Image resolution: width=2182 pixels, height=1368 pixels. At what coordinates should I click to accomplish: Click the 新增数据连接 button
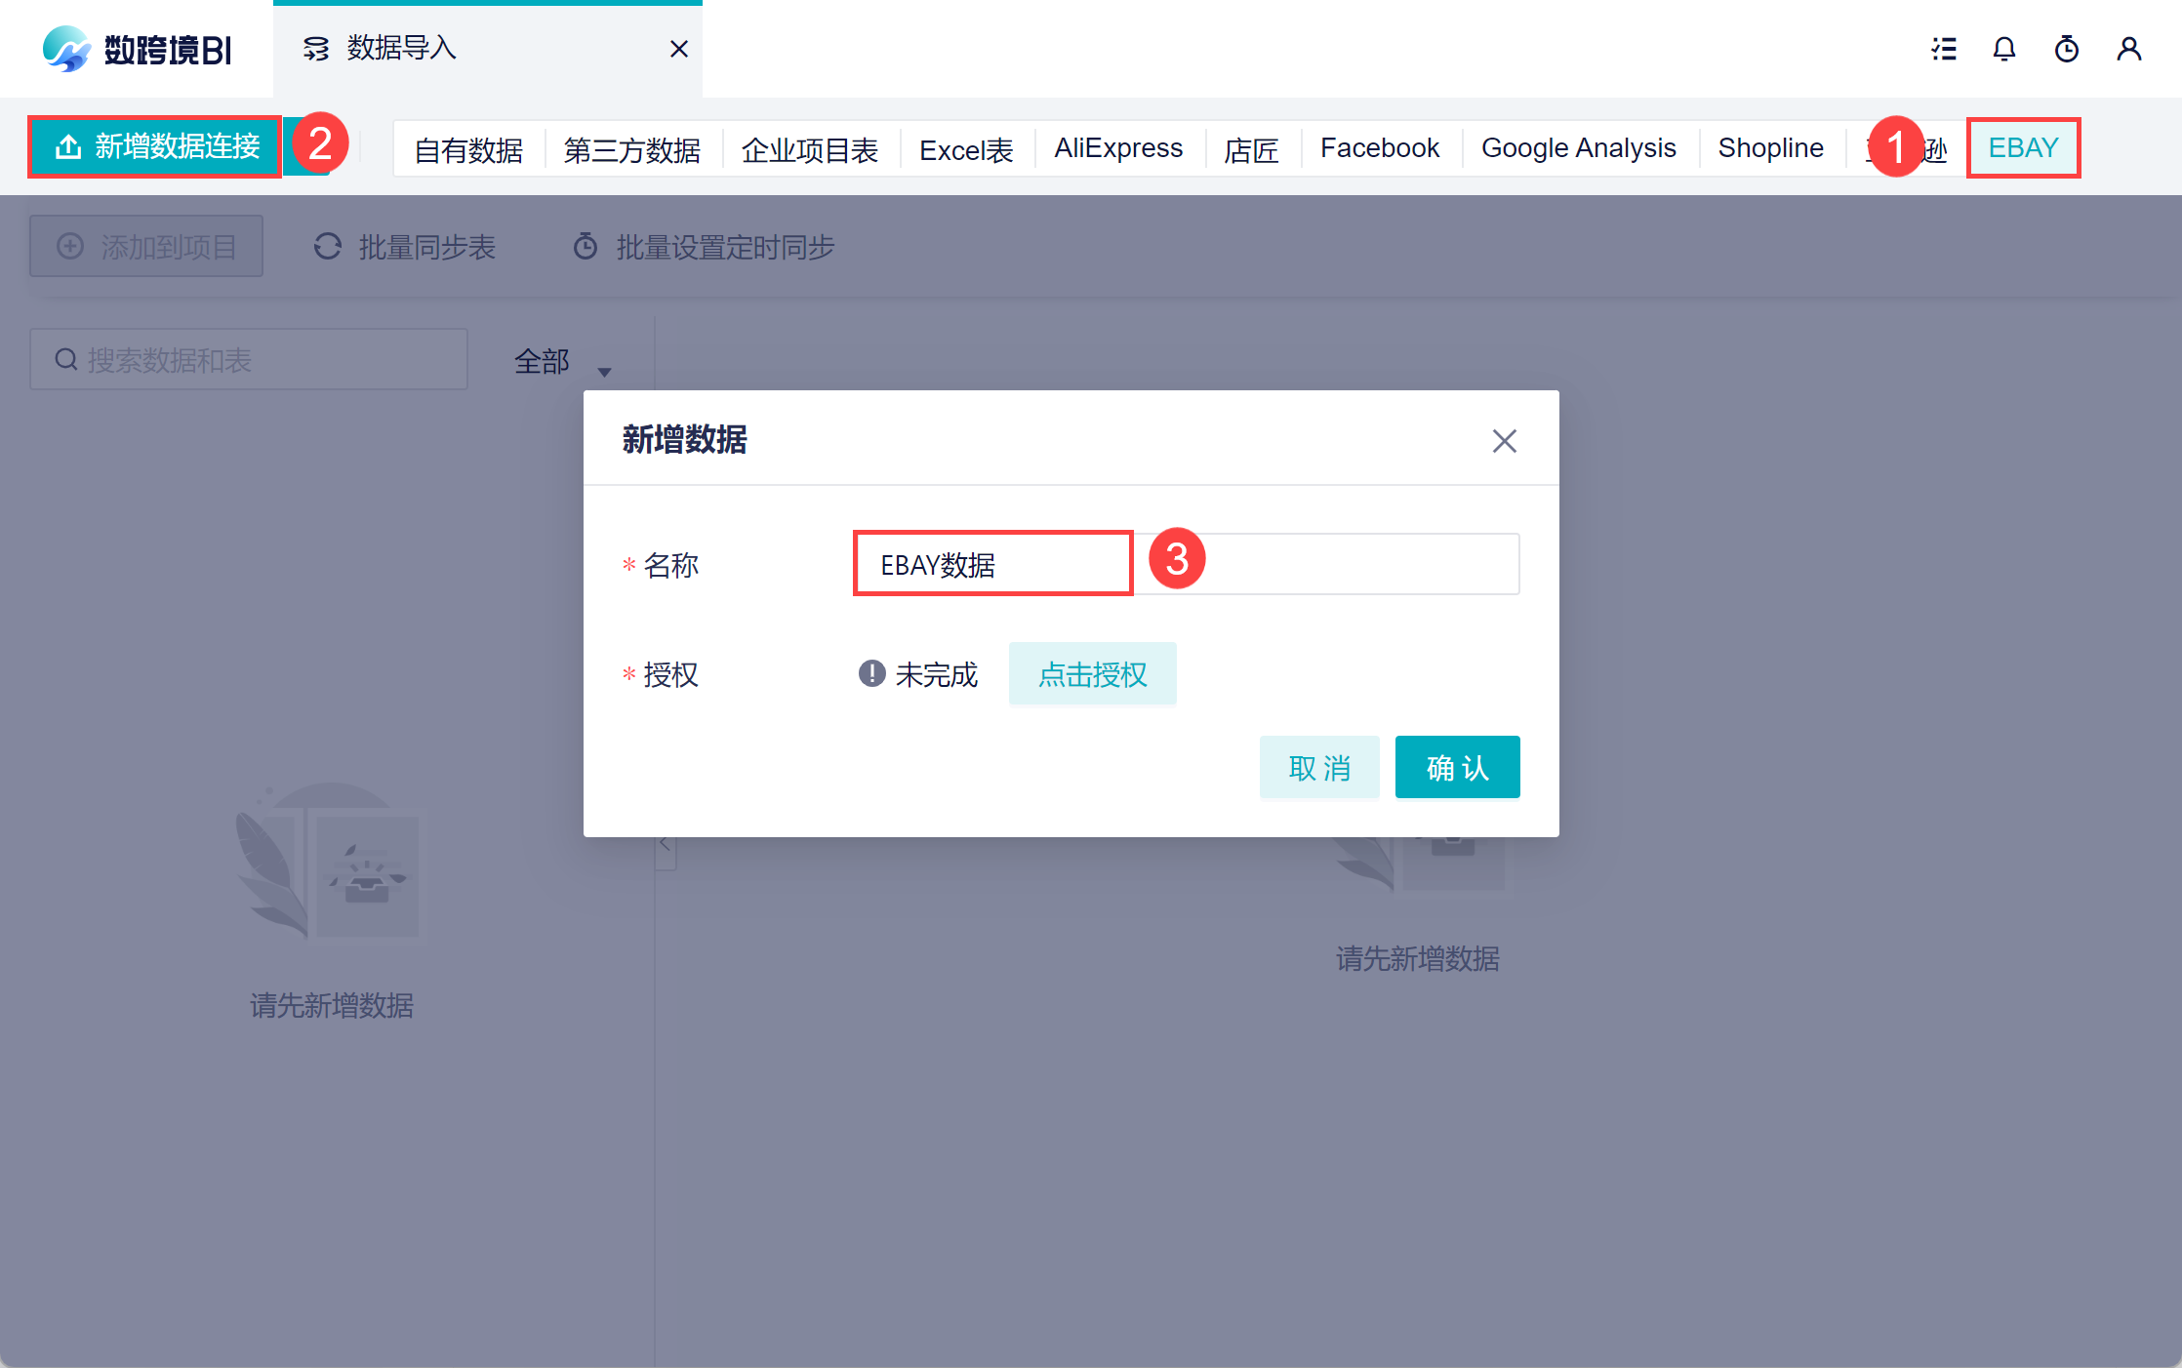[x=156, y=146]
